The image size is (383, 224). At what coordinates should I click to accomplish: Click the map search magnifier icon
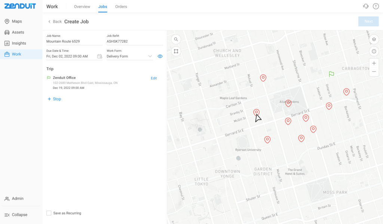point(176,39)
